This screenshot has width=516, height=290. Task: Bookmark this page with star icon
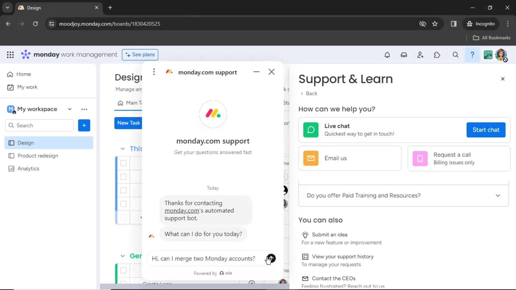[435, 24]
